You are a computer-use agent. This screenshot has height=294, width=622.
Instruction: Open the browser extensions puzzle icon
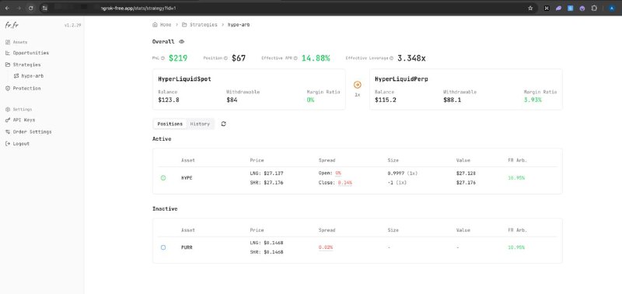pos(594,8)
